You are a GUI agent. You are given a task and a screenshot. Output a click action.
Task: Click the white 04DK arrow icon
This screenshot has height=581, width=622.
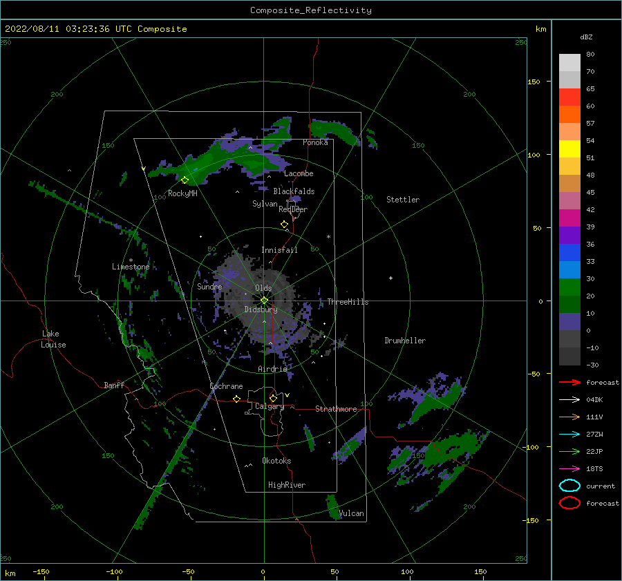coord(569,399)
